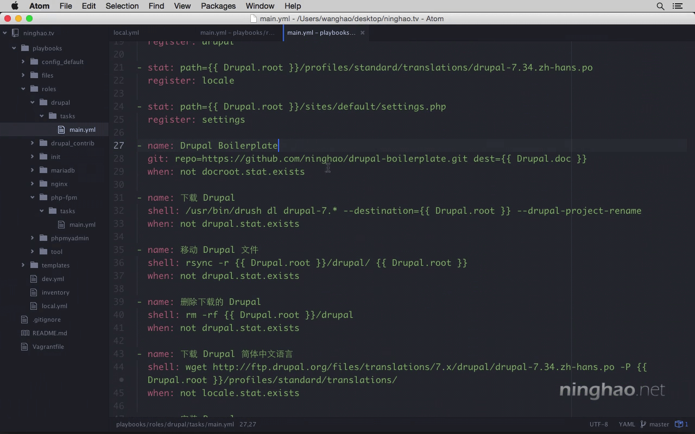
Task: Collapse the php-fpm folder arrow
Action: (33, 197)
